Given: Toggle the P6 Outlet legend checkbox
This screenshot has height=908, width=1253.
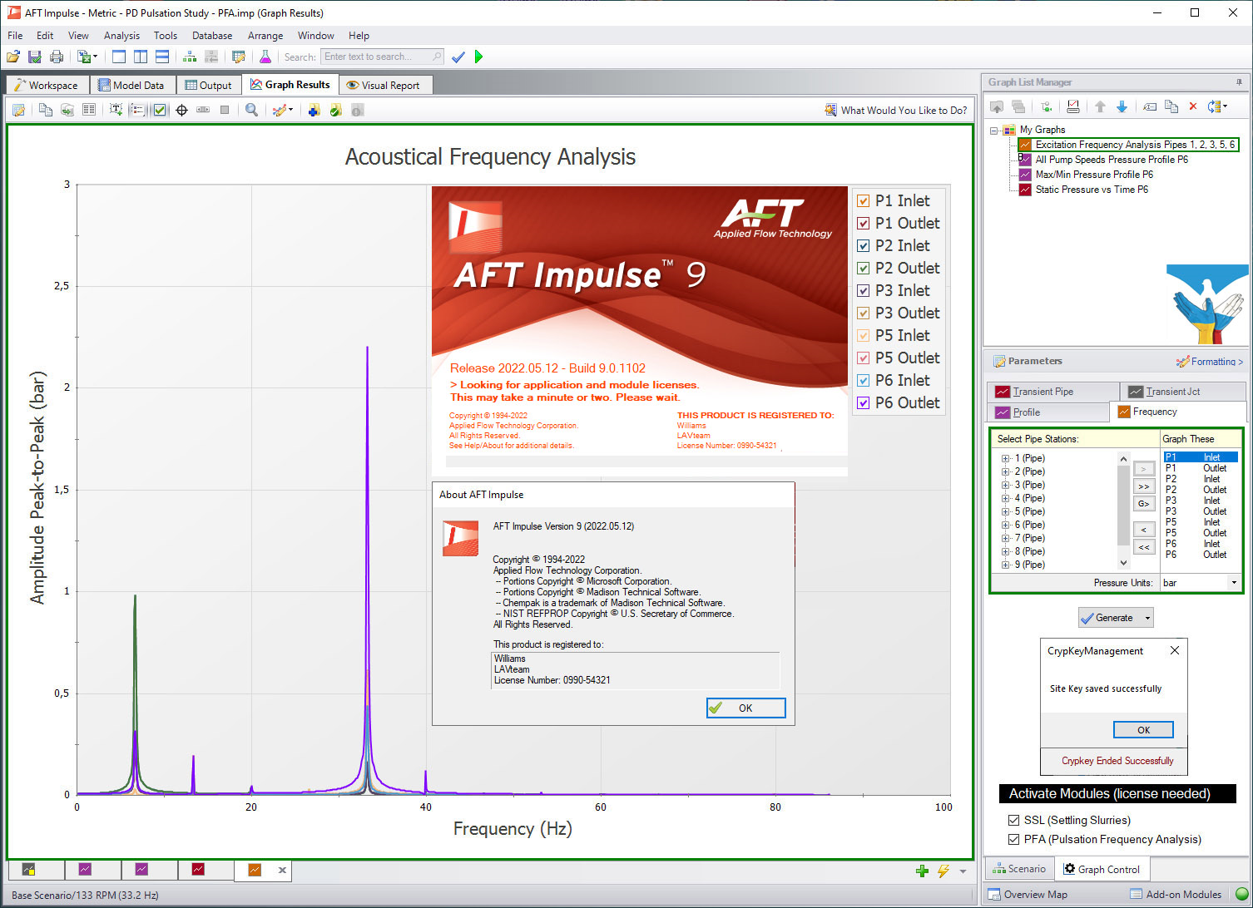Looking at the screenshot, I should 864,402.
